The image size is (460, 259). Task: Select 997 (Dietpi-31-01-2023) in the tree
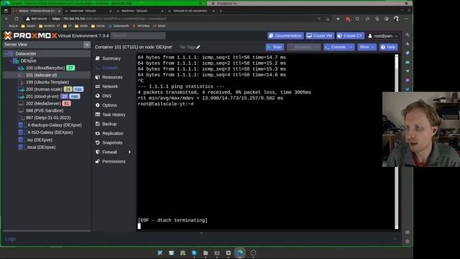[48, 118]
